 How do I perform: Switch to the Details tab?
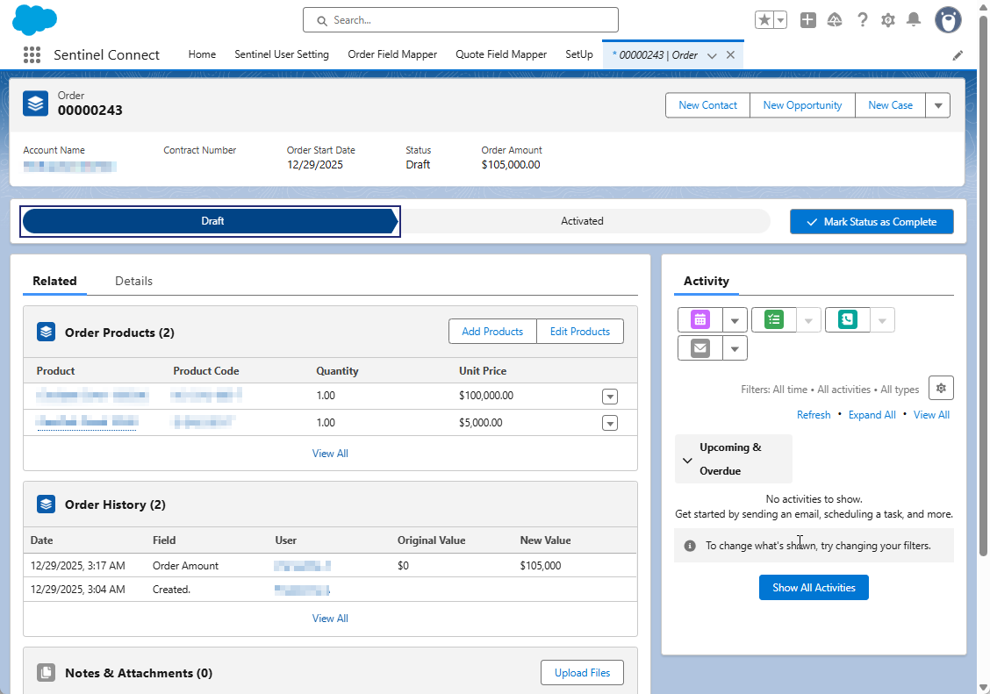tap(133, 281)
